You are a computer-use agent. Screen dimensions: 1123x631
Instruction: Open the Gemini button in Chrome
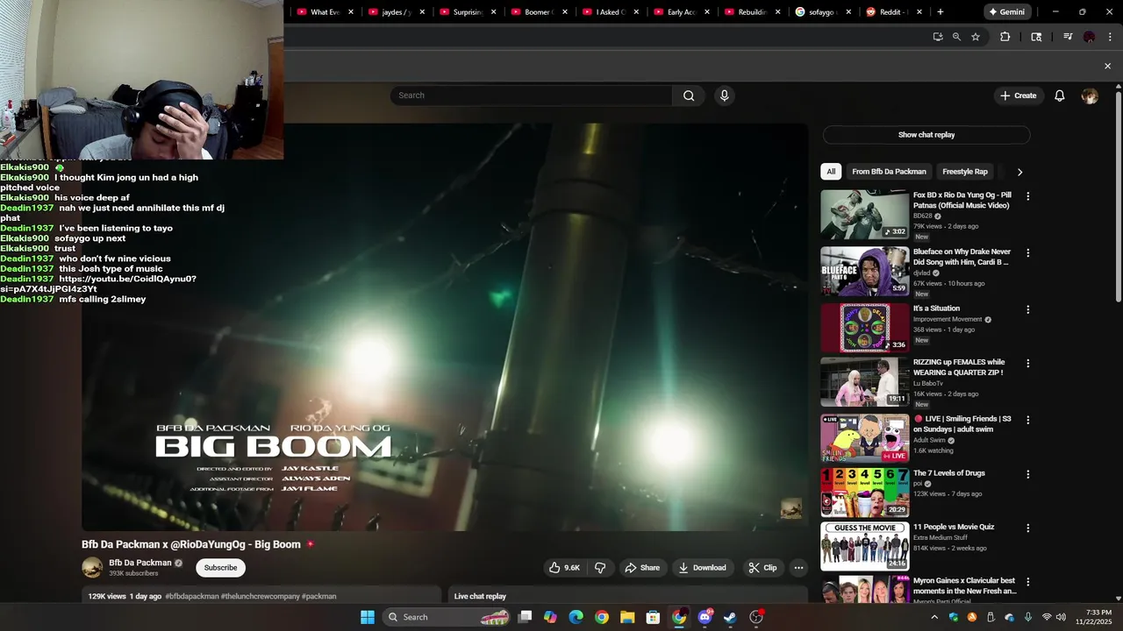(1005, 12)
